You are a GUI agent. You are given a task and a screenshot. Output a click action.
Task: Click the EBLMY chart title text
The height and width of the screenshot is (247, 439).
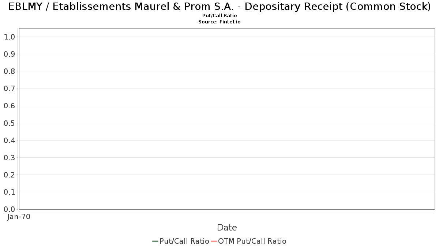point(219,7)
